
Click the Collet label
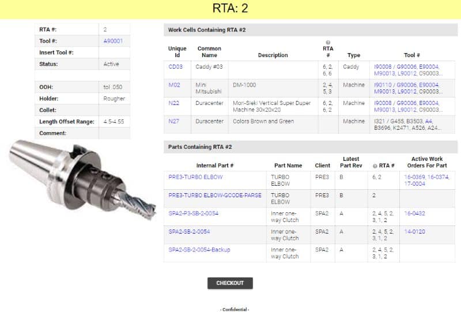[48, 110]
